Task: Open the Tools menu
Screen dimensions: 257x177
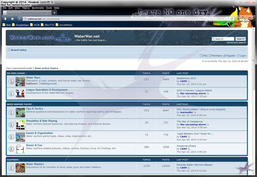Action: point(49,8)
